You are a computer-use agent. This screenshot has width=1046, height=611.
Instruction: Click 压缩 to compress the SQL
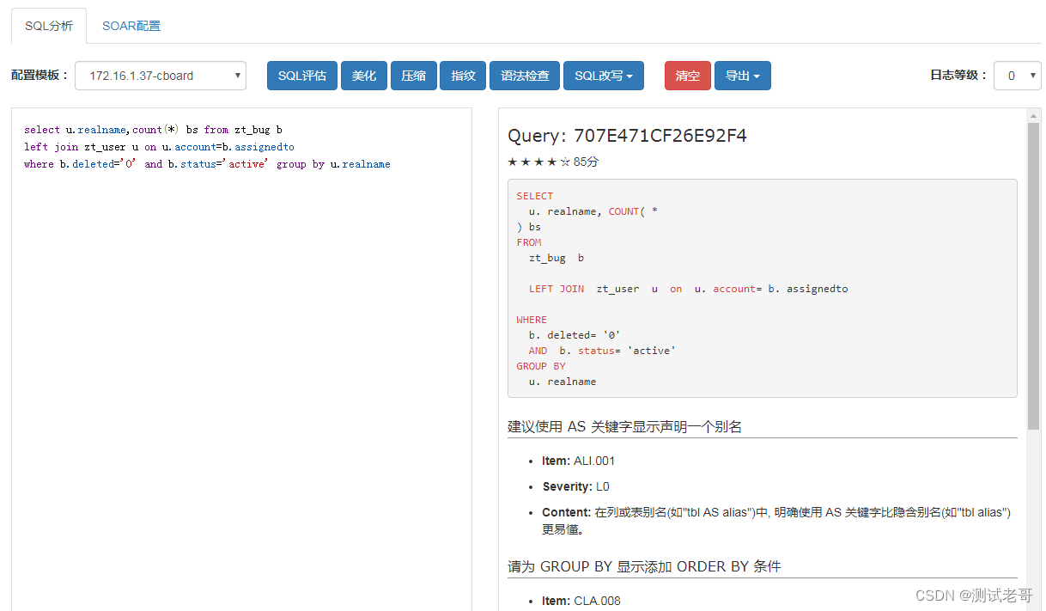point(413,76)
